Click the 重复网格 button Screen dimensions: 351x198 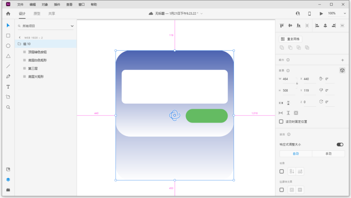(291, 39)
